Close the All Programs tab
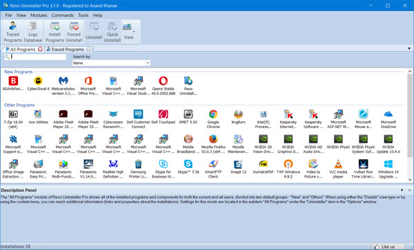 (40, 50)
